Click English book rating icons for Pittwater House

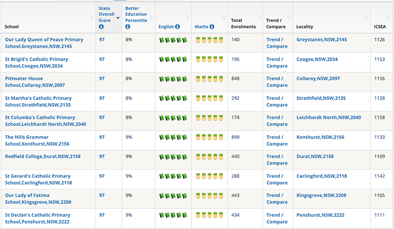click(x=173, y=79)
